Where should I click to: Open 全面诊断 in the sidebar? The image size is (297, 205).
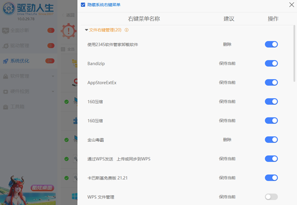pyautogui.click(x=28, y=31)
